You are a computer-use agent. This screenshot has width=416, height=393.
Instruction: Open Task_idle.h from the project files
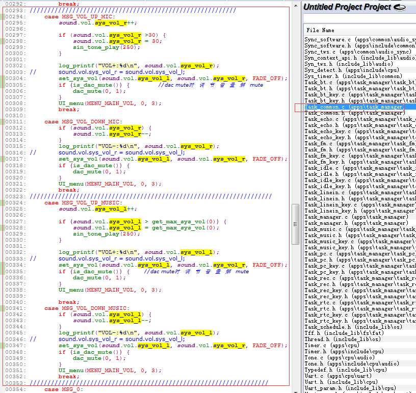[360, 174]
